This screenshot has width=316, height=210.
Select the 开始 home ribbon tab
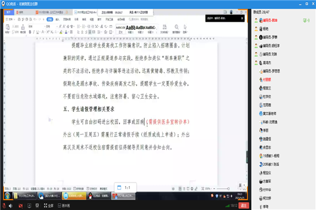[50, 20]
